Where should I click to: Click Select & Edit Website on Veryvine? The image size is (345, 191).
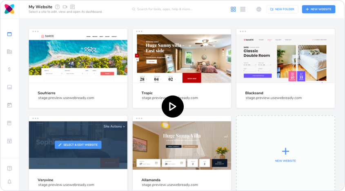[78, 145]
